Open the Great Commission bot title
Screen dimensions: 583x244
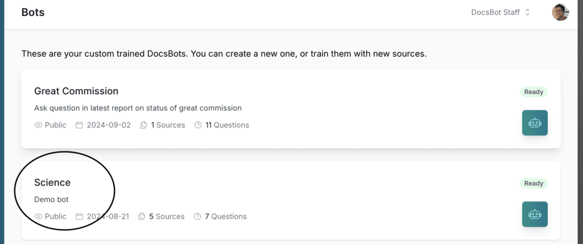click(76, 91)
